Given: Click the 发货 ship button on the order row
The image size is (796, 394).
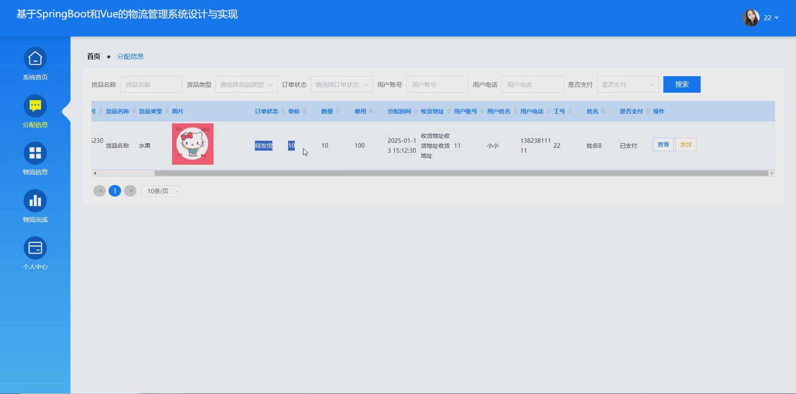Looking at the screenshot, I should (686, 144).
